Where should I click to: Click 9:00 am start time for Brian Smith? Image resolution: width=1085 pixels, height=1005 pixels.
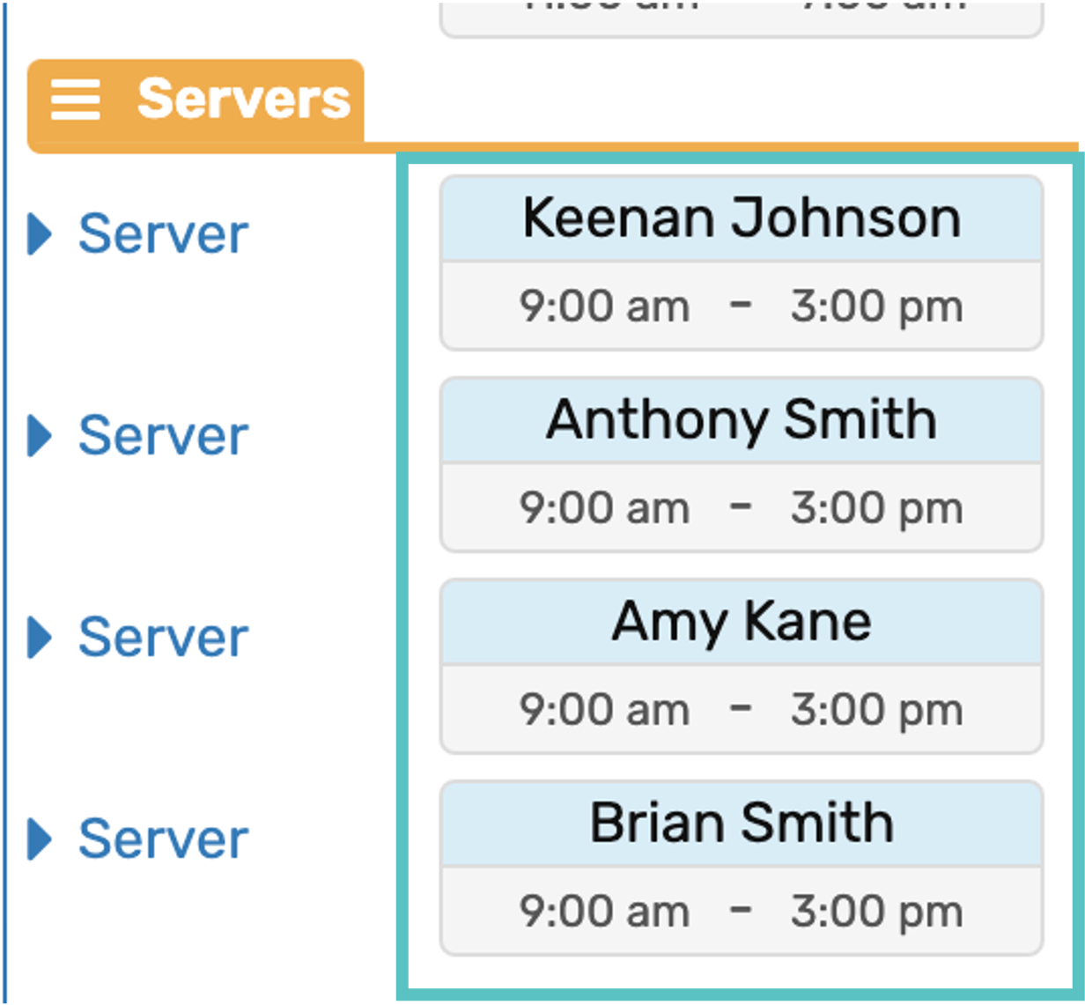coord(604,912)
